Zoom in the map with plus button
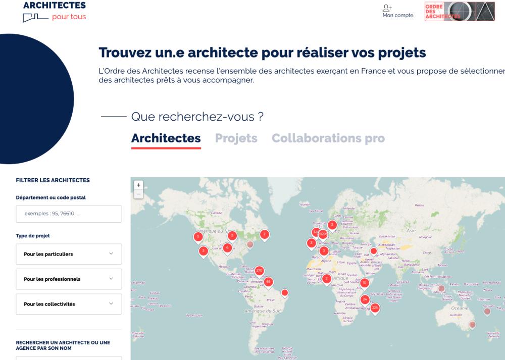The height and width of the screenshot is (360, 505). (138, 185)
